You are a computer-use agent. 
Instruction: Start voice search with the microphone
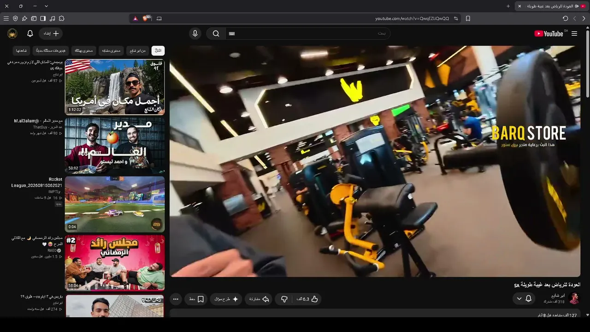coord(195,34)
